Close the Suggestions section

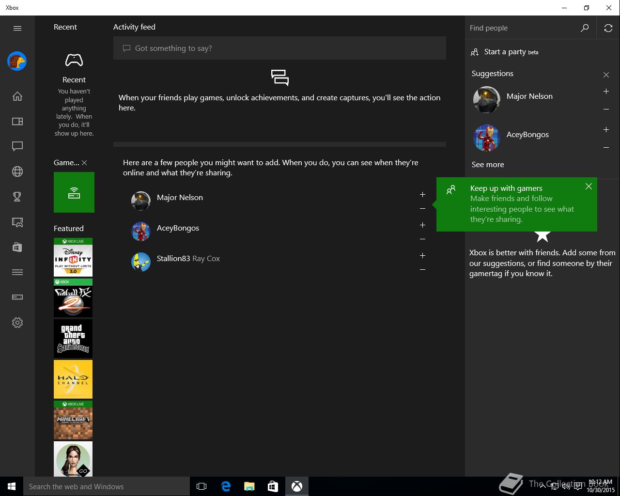pyautogui.click(x=606, y=75)
